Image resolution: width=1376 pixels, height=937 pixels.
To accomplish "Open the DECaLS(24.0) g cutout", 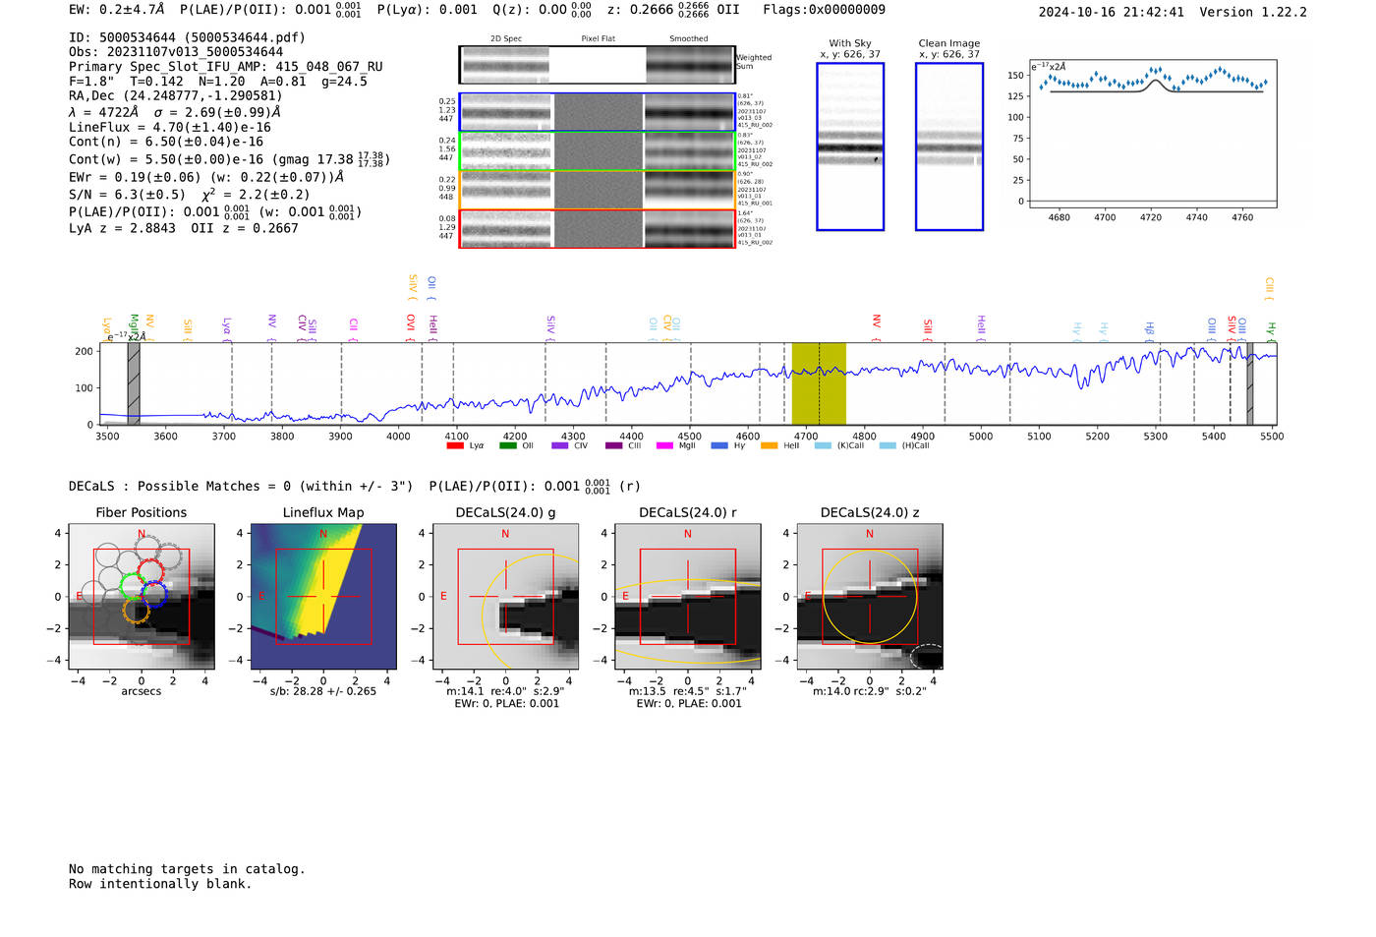I will [x=505, y=597].
